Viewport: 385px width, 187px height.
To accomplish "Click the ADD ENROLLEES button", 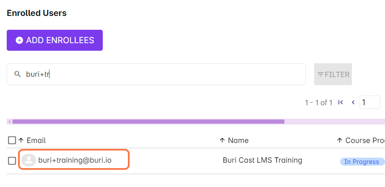I will 55,40.
